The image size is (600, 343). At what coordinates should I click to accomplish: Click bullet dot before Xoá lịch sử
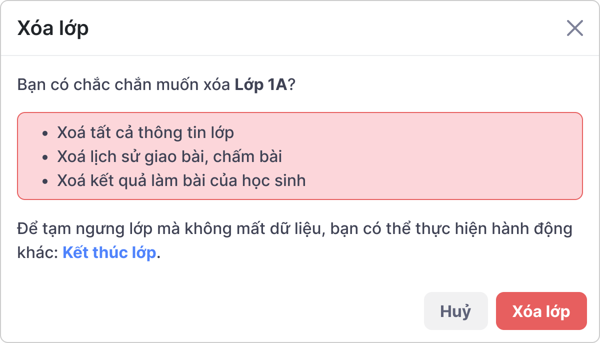pos(45,157)
